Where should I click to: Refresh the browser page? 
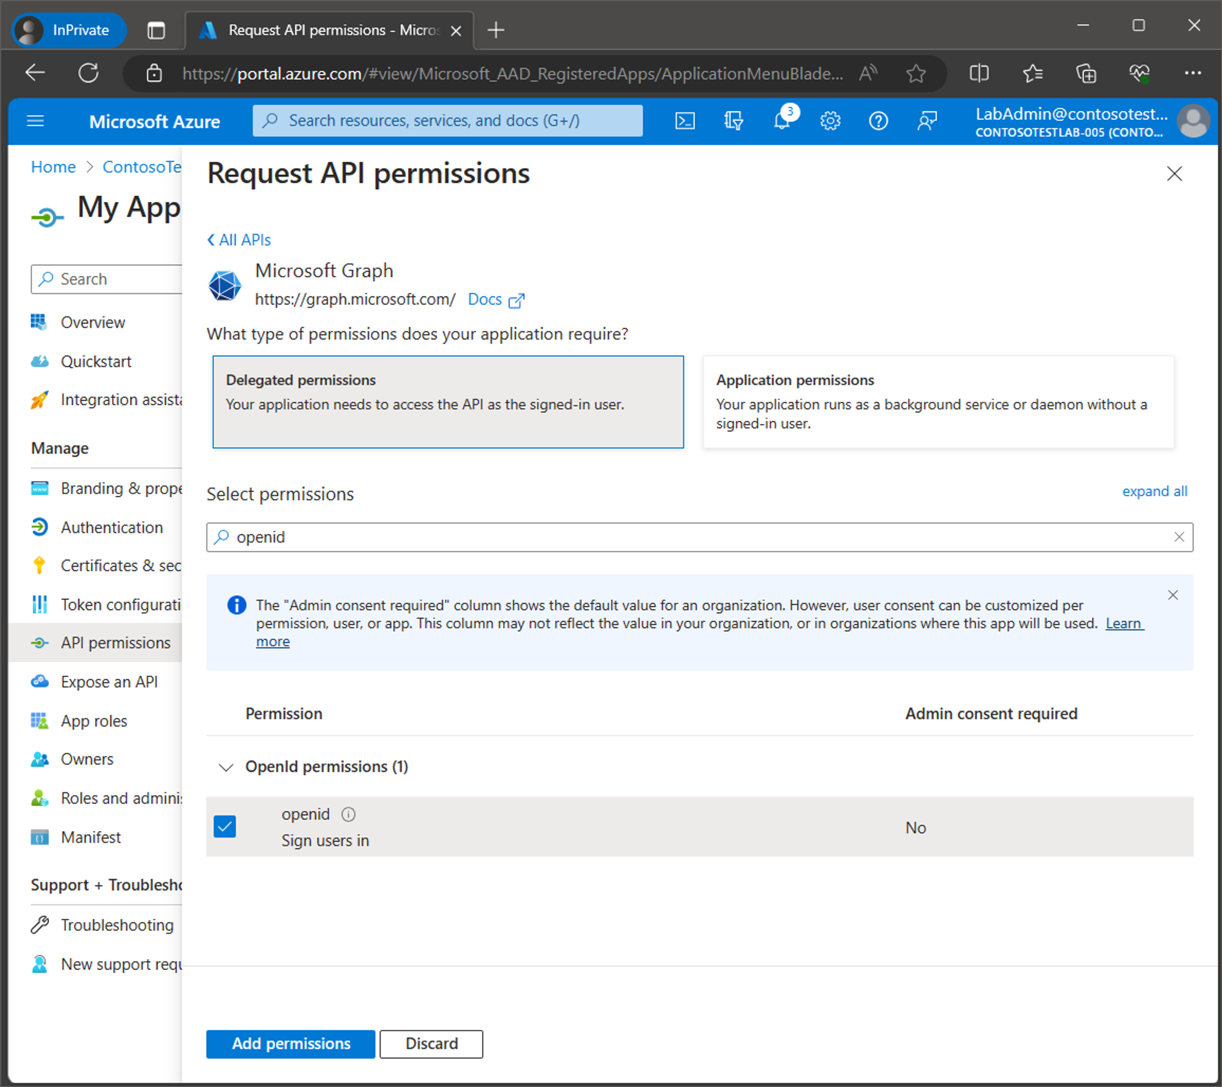(x=88, y=73)
